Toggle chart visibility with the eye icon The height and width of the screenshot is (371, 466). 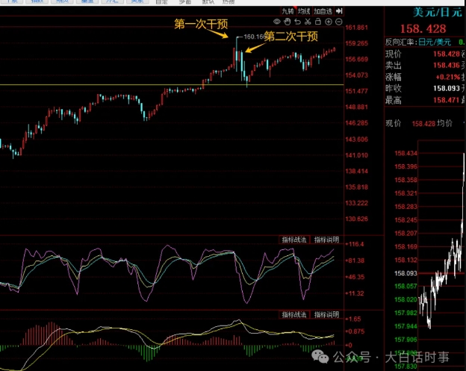click(x=276, y=22)
